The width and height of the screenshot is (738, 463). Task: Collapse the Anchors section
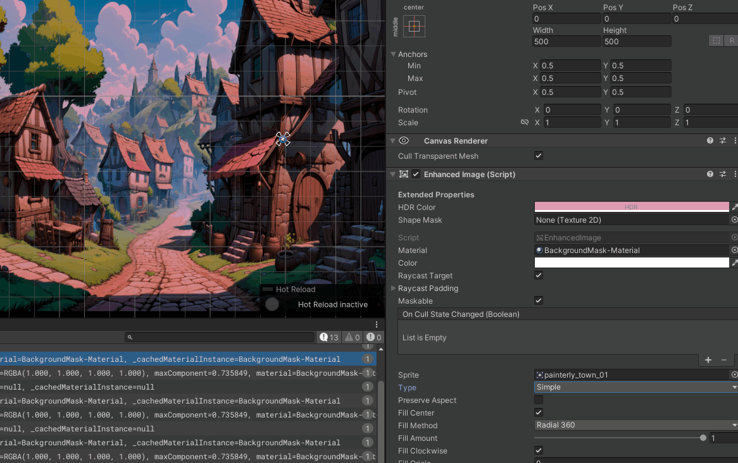coord(394,54)
